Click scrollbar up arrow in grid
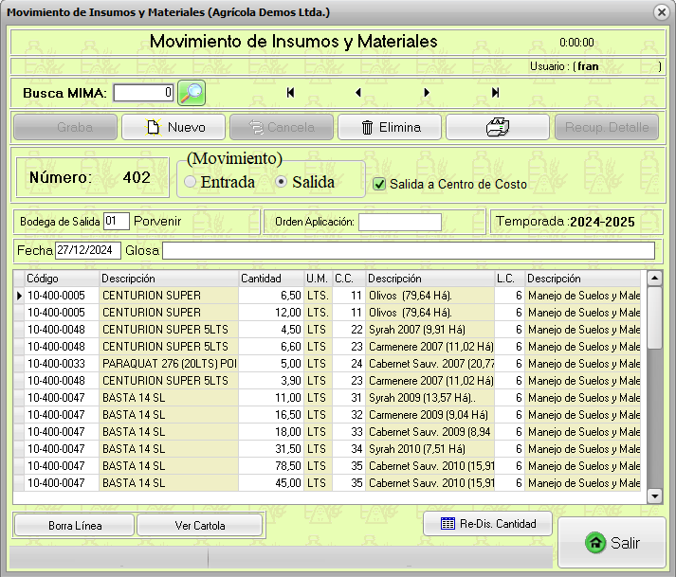Image resolution: width=676 pixels, height=577 pixels. click(x=654, y=279)
